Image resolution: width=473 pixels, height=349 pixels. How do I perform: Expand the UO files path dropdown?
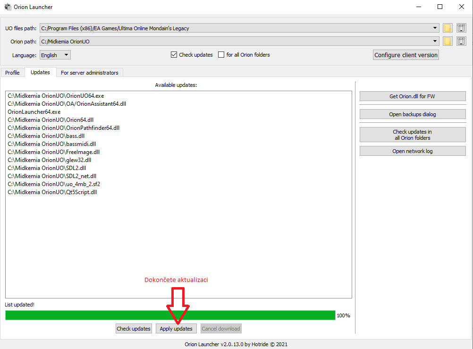[x=435, y=28]
